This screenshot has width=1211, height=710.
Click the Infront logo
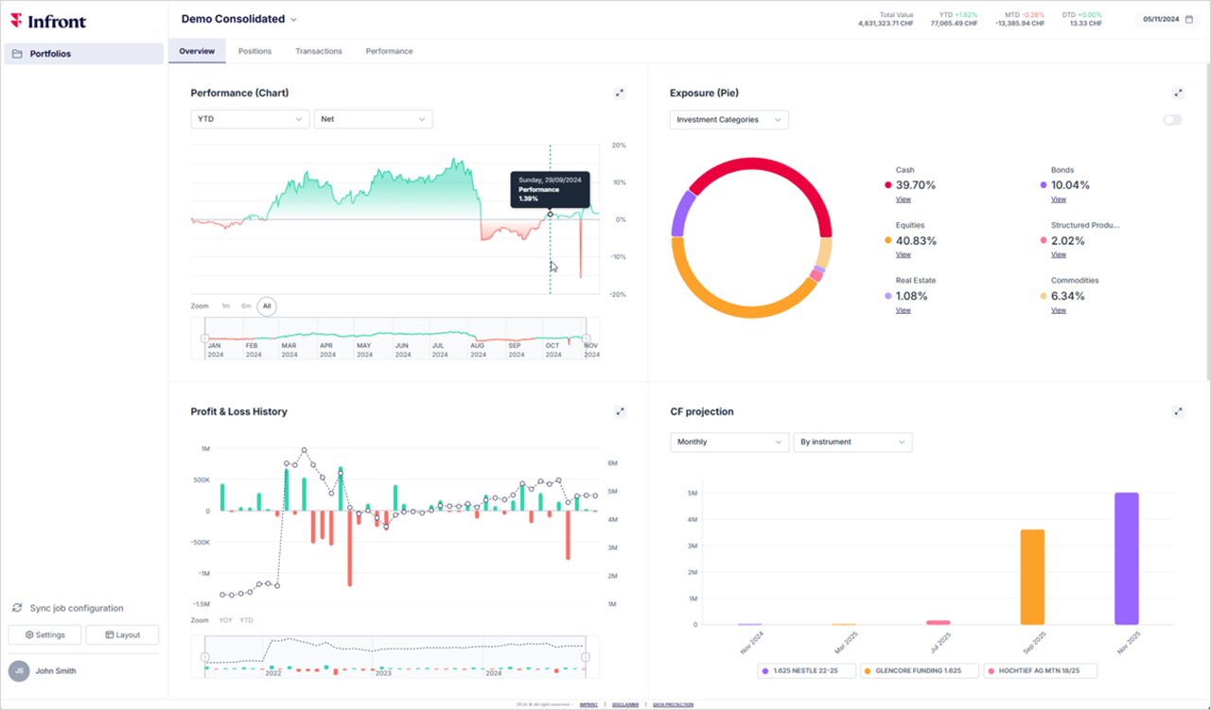point(48,21)
